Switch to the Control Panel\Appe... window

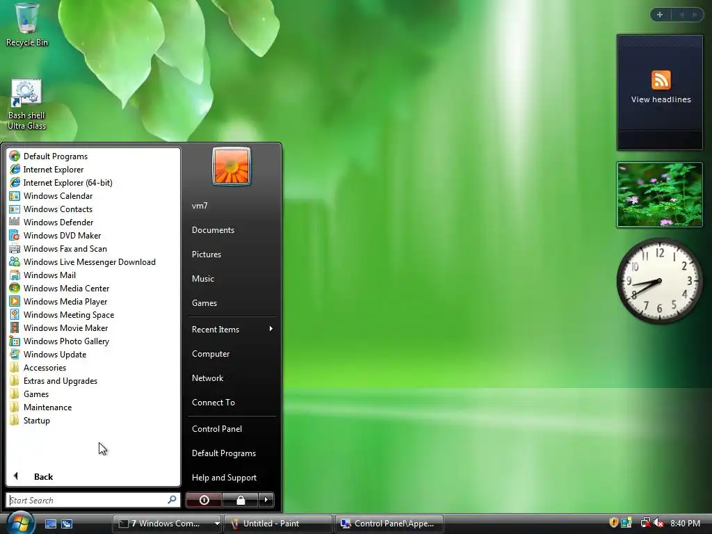click(389, 524)
